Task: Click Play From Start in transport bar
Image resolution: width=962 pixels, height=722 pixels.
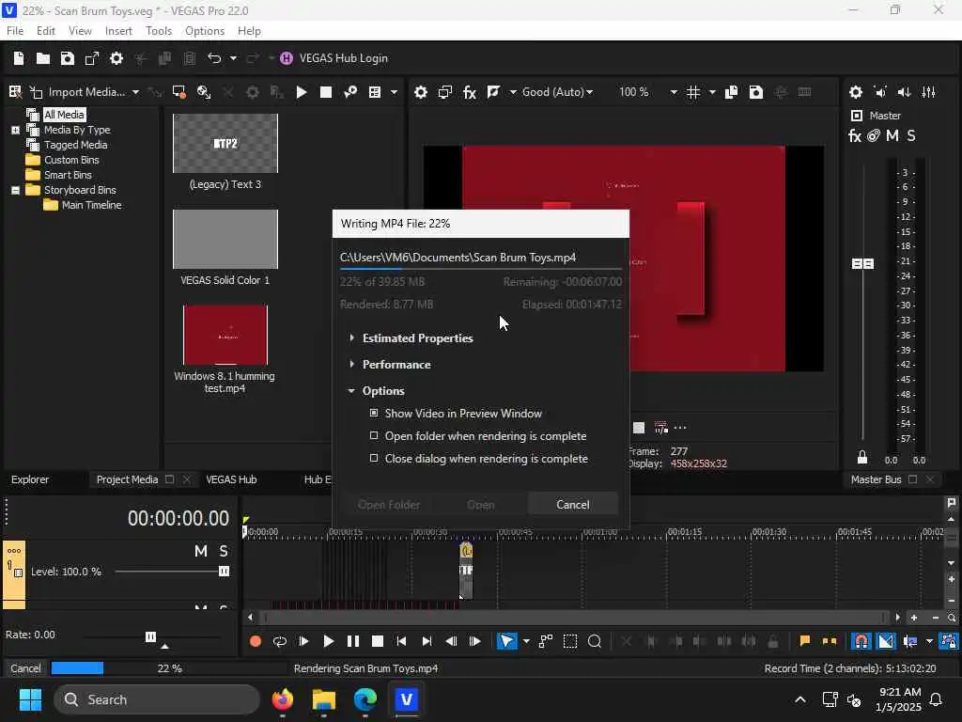Action: pos(303,641)
